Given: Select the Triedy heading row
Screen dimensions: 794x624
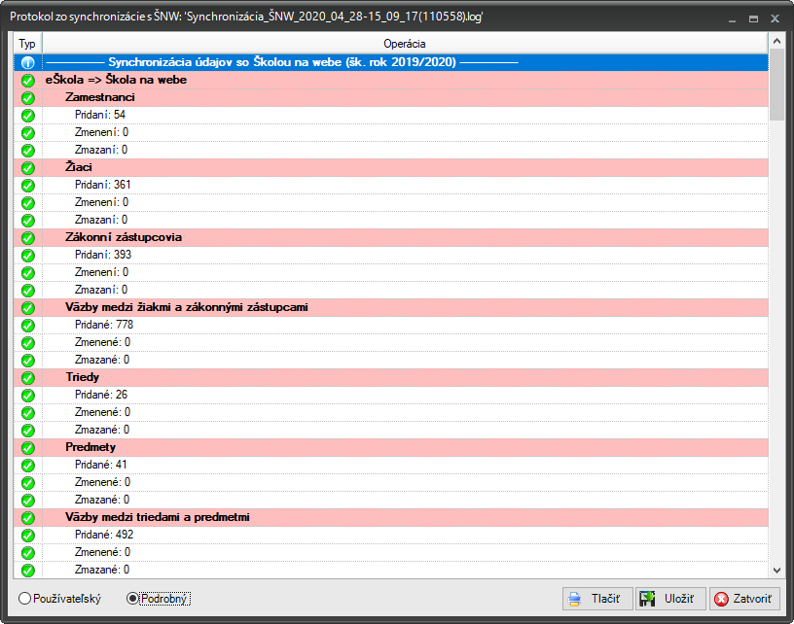Looking at the screenshot, I should (x=391, y=377).
